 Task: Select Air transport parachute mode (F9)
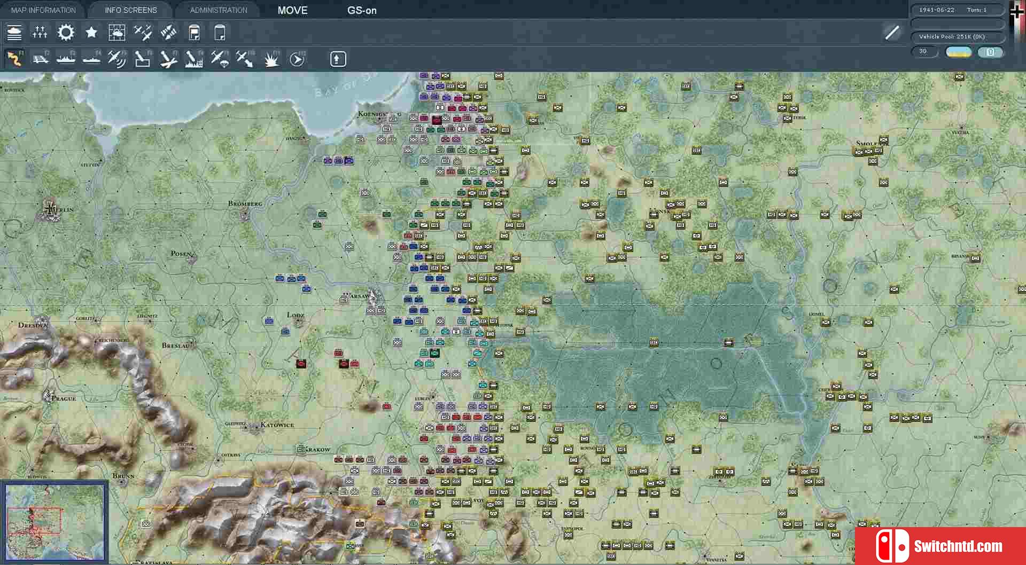(220, 59)
